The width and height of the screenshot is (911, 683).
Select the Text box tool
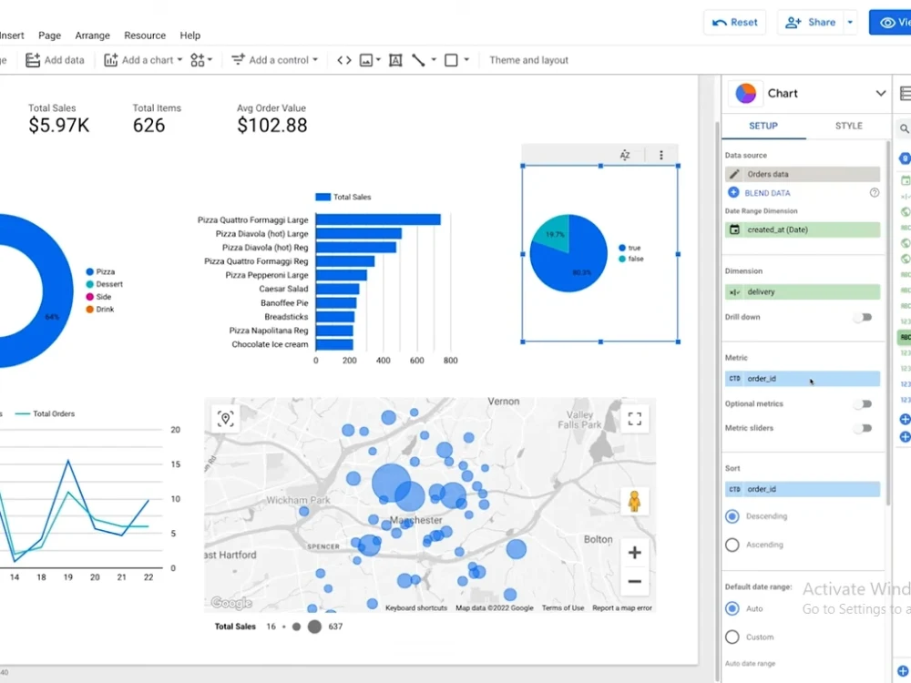pos(395,59)
